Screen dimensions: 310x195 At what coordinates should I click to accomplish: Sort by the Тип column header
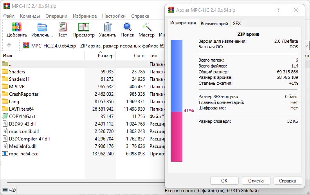pyautogui.click(x=156, y=56)
